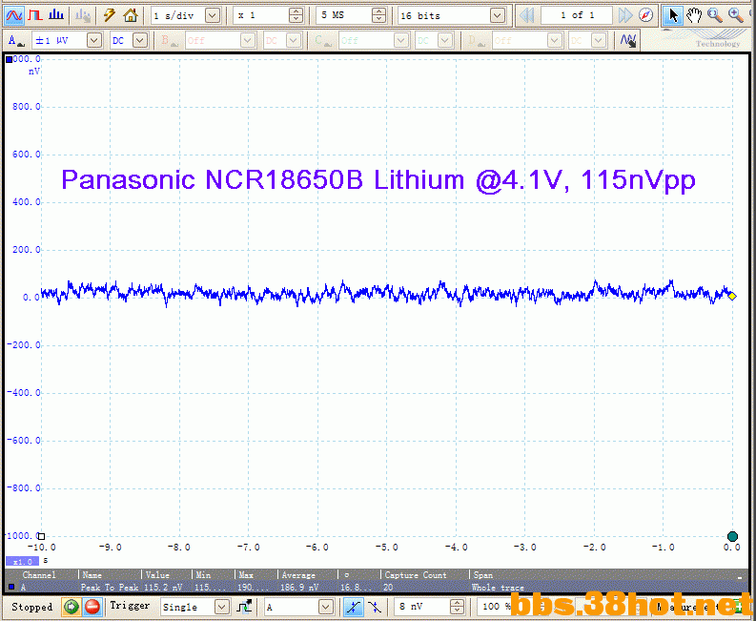Viewport: 756px width, 621px height.
Task: Open the signal generator hand icon
Action: [x=83, y=15]
